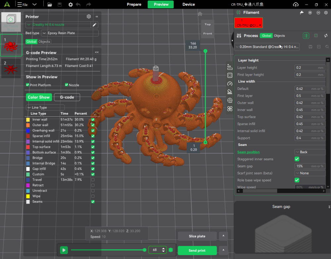Click the open project folder icon
This screenshot has height=259, width=331.
click(50, 5)
